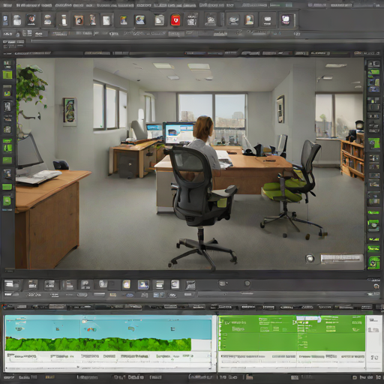The image size is (384, 384).
Task: Click the dark slanted panel icon in the lower toolbar
Action: [x=190, y=285]
